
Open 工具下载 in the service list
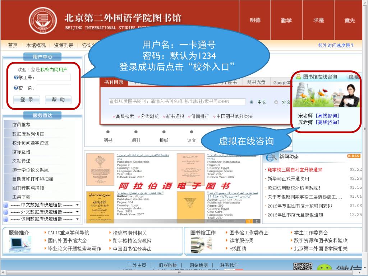point(21,197)
